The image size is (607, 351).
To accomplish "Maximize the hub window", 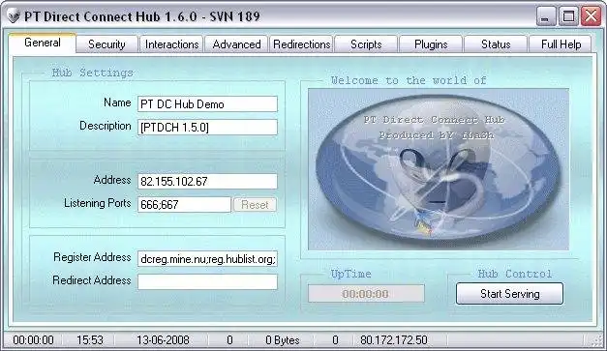I will click(x=568, y=16).
